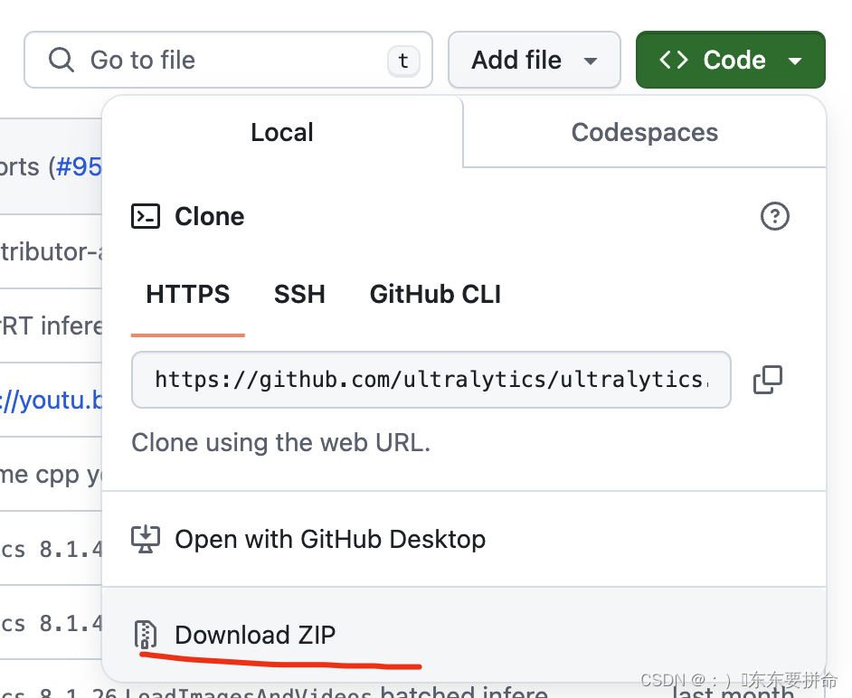Click Download ZIP
Screen dimensions: 852x698
click(463, 635)
